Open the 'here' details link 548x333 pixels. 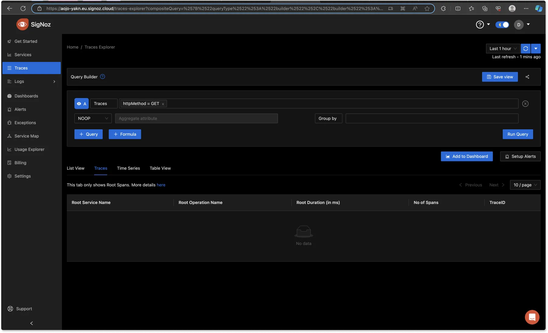pyautogui.click(x=161, y=185)
